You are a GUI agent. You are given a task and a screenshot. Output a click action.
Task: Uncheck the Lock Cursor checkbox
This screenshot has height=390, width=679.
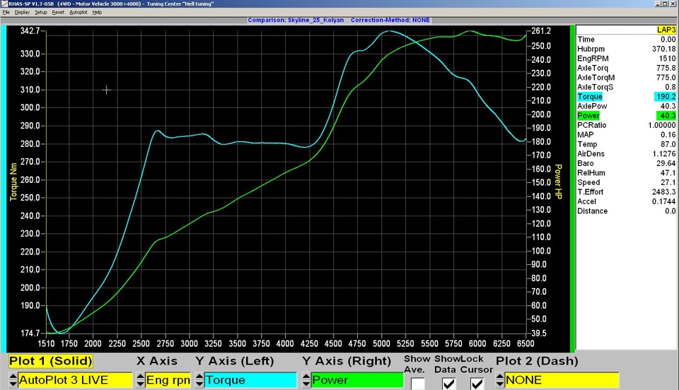tap(477, 384)
